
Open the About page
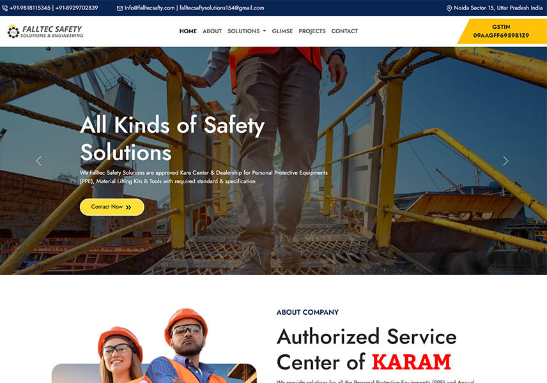(212, 31)
